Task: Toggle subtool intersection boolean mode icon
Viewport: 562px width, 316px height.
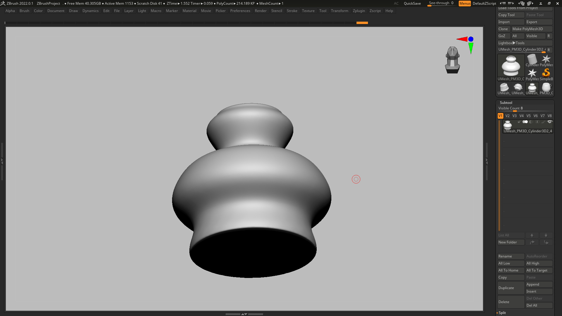Action: (x=537, y=122)
